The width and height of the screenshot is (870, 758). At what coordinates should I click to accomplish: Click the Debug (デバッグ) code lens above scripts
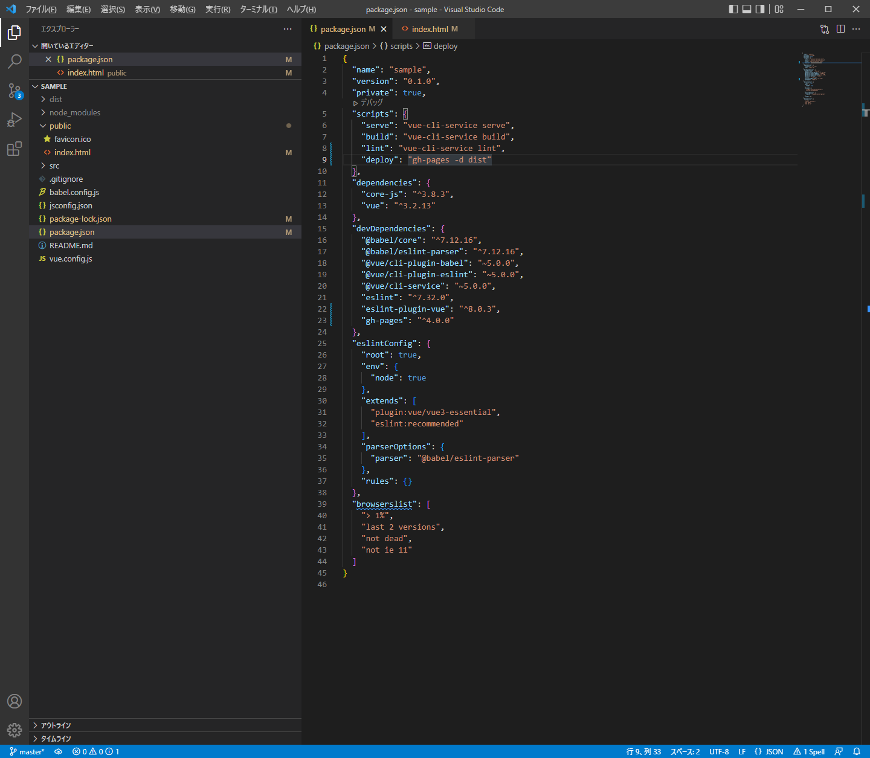click(368, 103)
